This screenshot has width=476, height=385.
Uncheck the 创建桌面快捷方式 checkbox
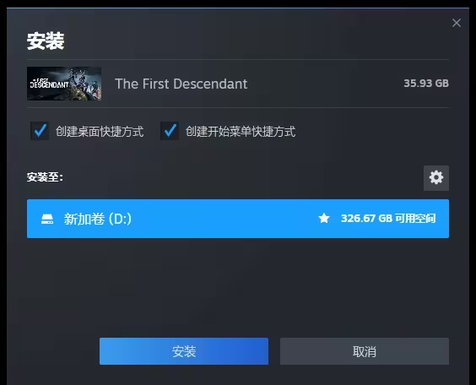point(40,131)
